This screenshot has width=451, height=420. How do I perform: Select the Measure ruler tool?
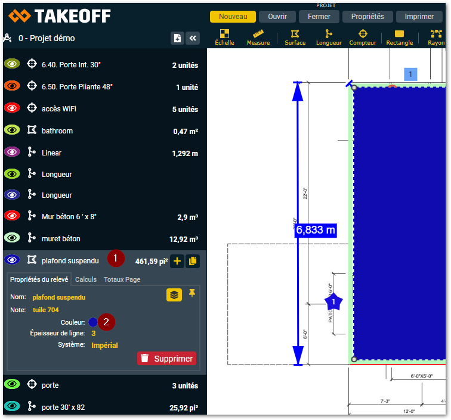(258, 37)
